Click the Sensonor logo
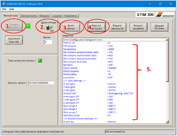The height and width of the screenshot is (136, 177). 165,15
